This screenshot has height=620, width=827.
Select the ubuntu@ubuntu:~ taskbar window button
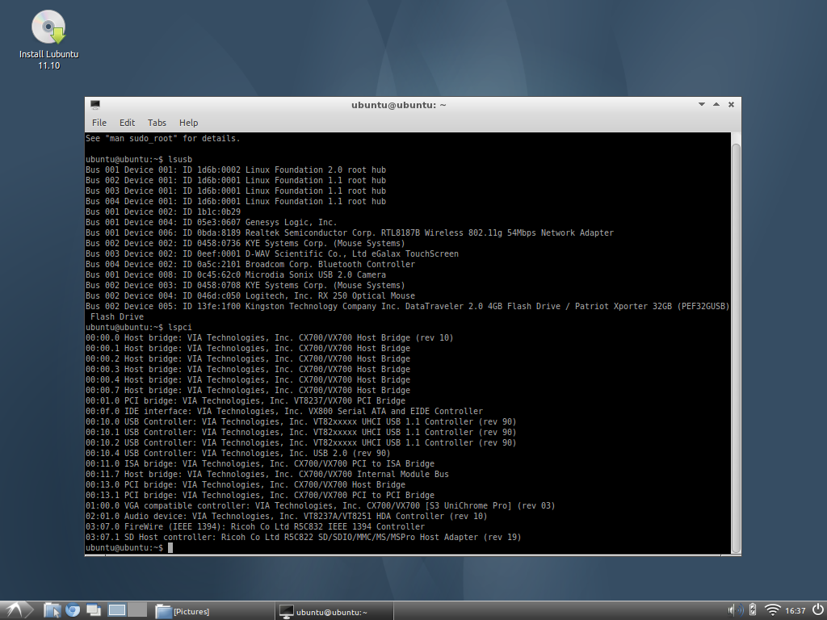tap(334, 611)
